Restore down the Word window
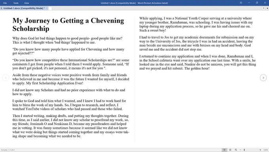This screenshot has width=269, height=152. [257, 3]
